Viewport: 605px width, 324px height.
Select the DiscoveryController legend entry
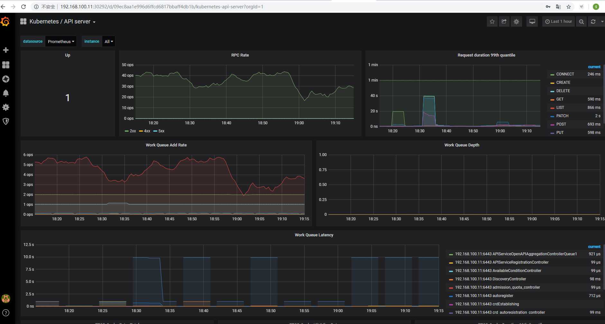[490, 279]
